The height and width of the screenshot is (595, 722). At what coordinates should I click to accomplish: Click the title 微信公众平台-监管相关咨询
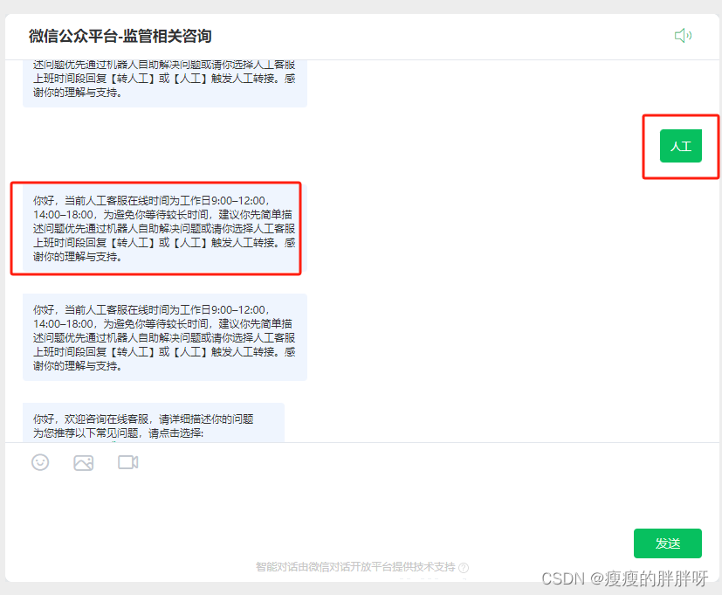[120, 36]
